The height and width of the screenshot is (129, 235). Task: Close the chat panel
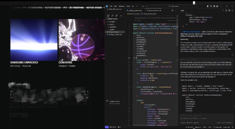pyautogui.click(x=232, y=11)
